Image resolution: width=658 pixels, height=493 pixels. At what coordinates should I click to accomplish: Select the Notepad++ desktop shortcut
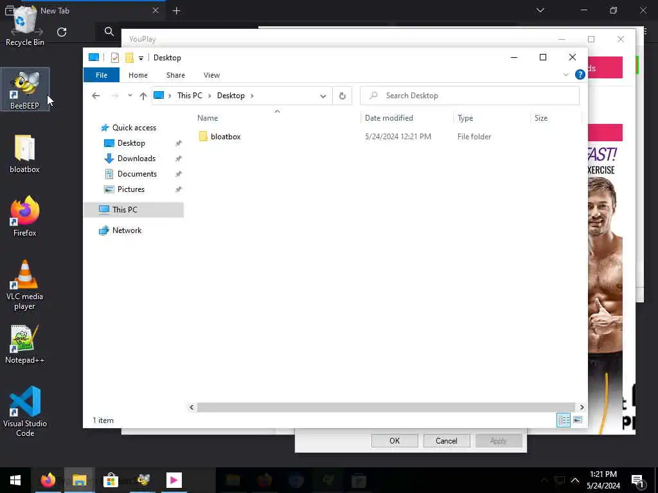tap(24, 345)
